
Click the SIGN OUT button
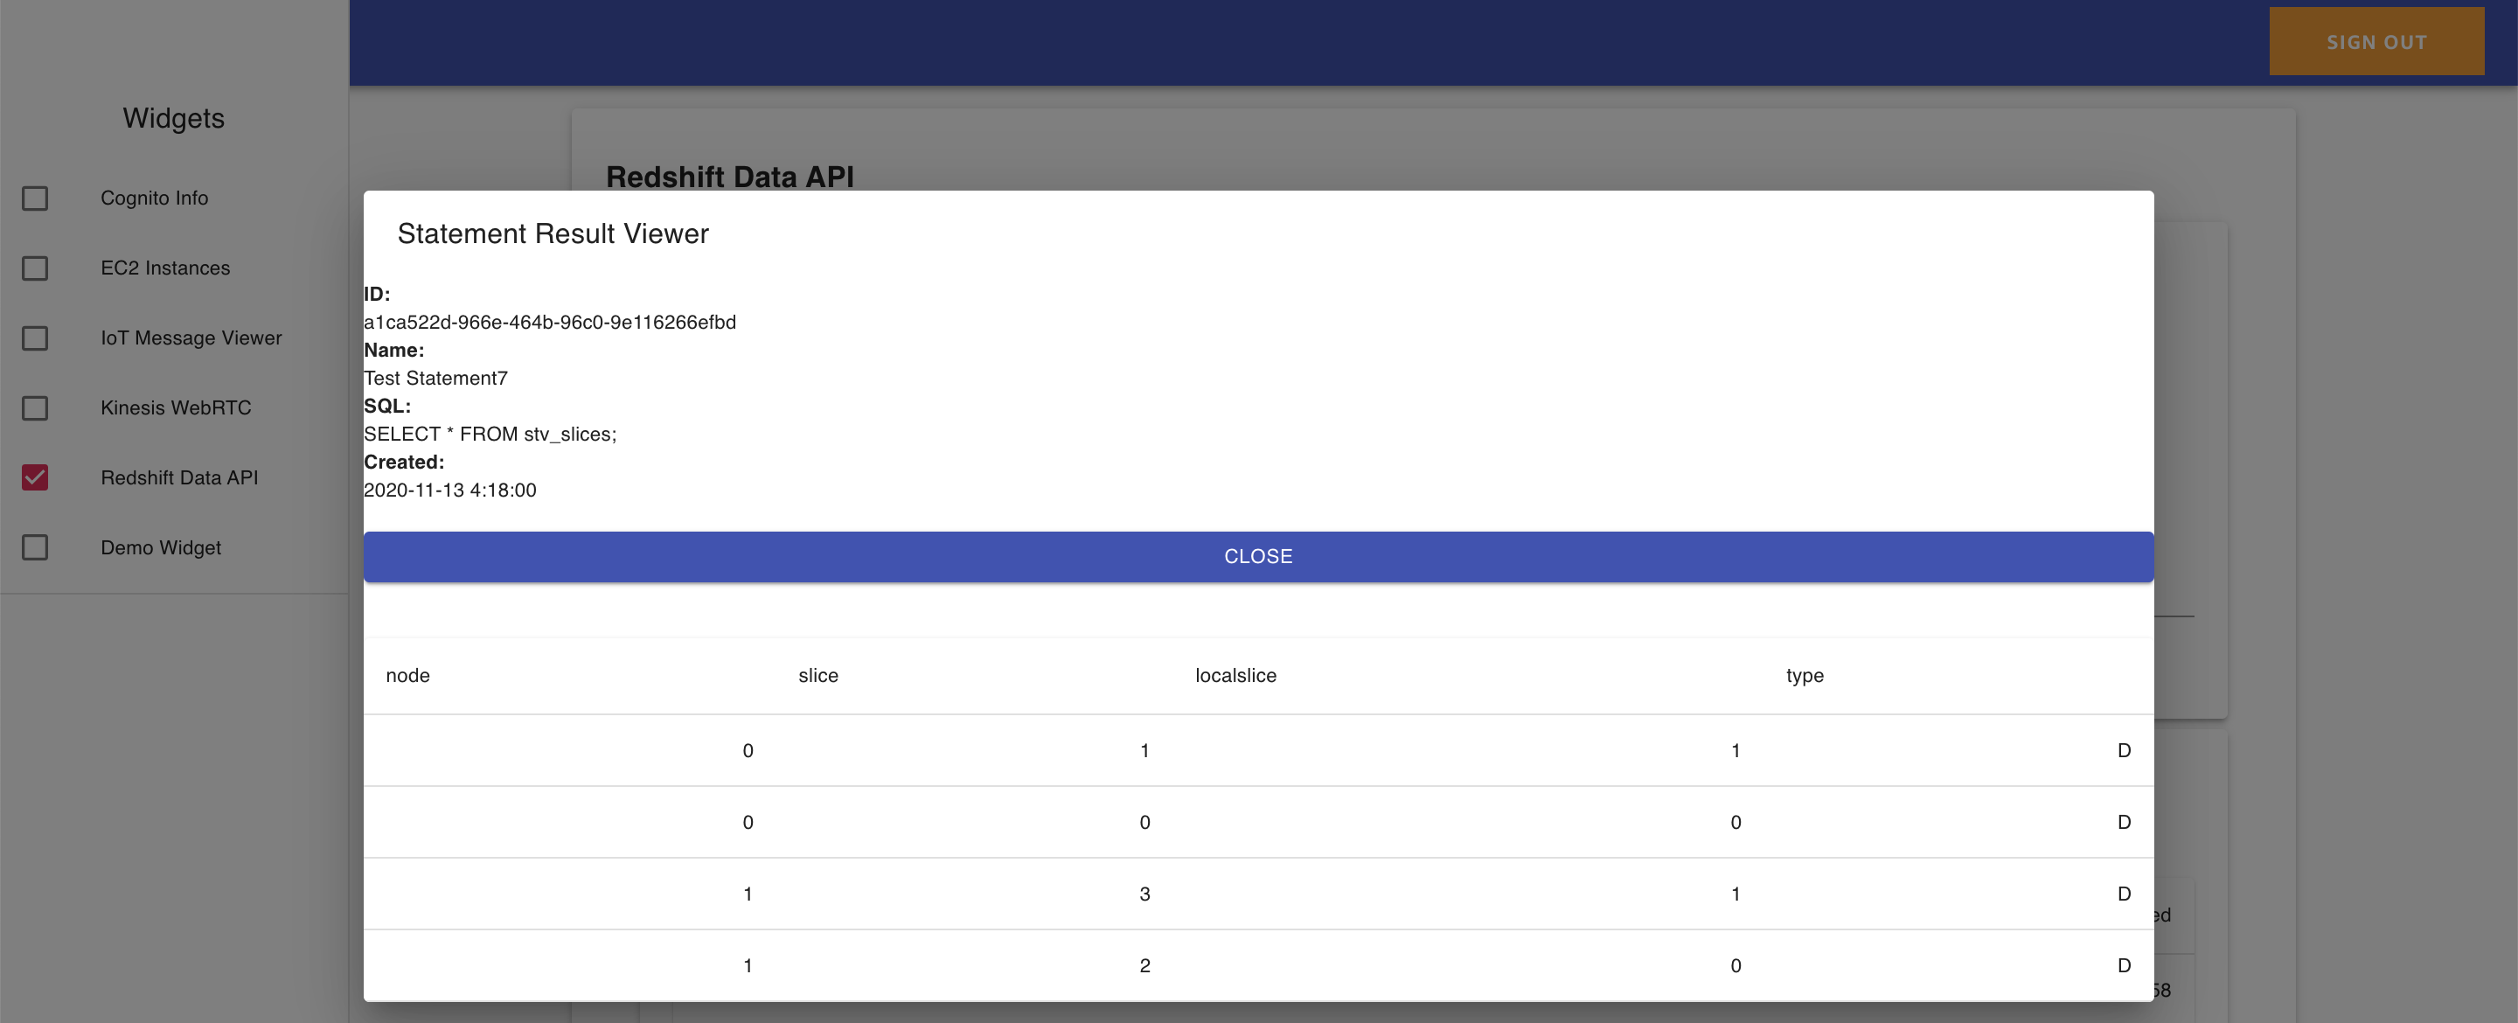2376,42
